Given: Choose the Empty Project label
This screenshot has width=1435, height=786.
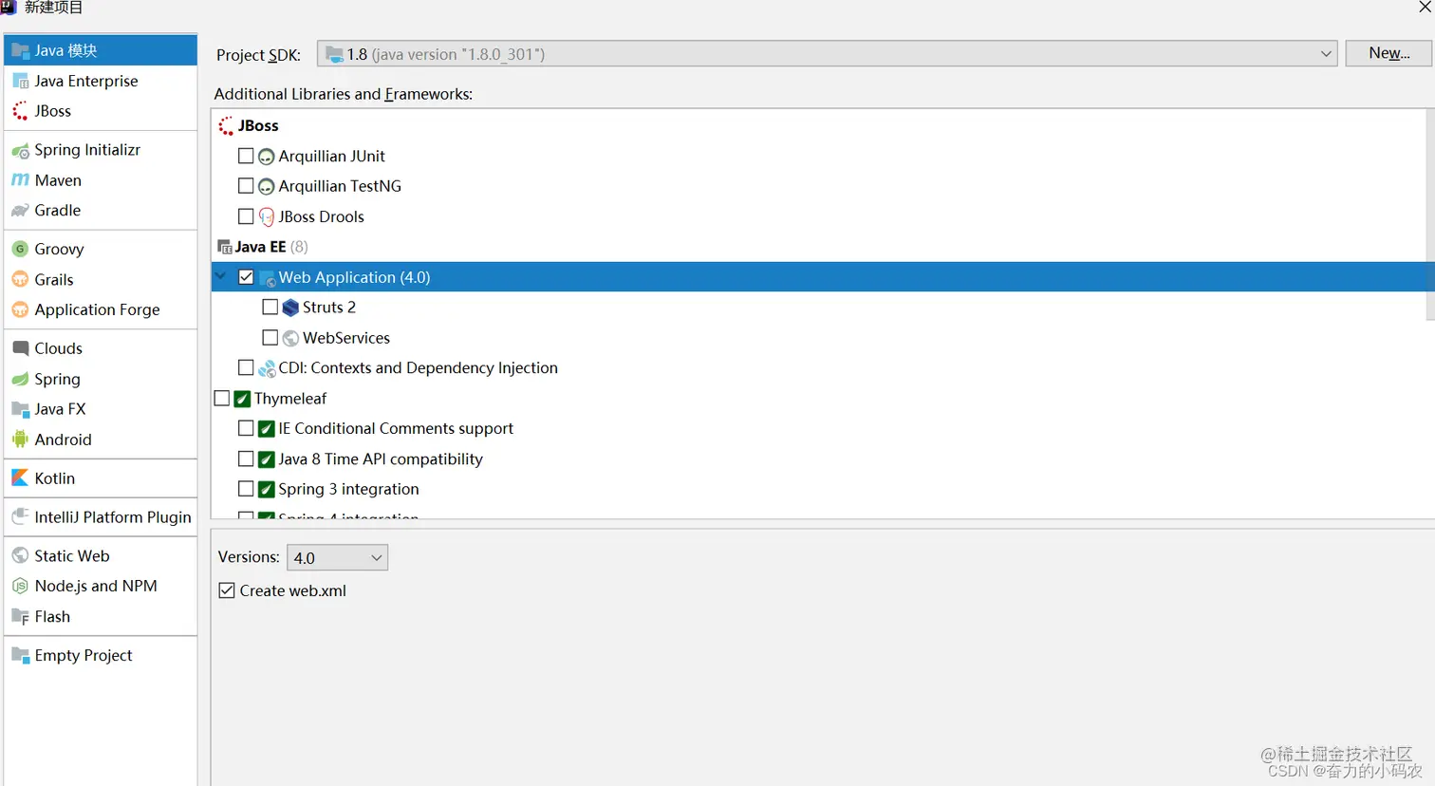Looking at the screenshot, I should 84,655.
